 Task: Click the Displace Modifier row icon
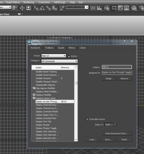tap(34, 95)
